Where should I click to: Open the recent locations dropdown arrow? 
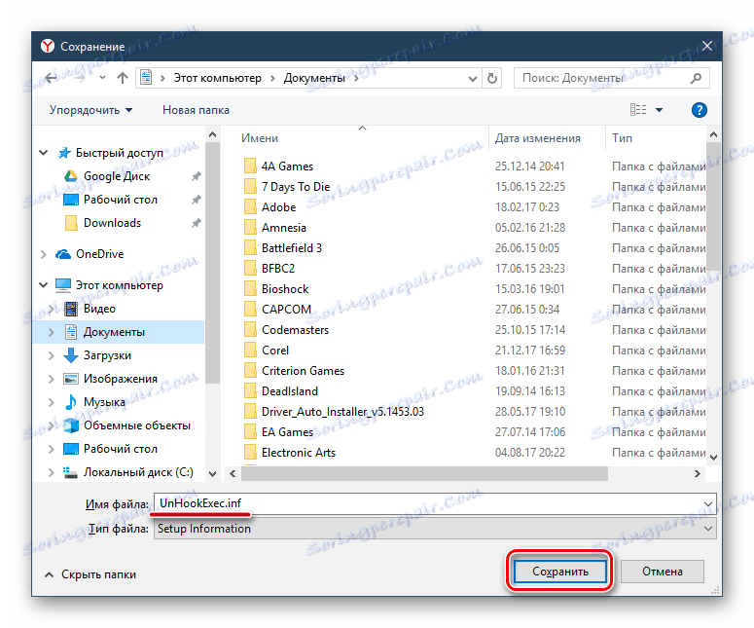tap(102, 78)
